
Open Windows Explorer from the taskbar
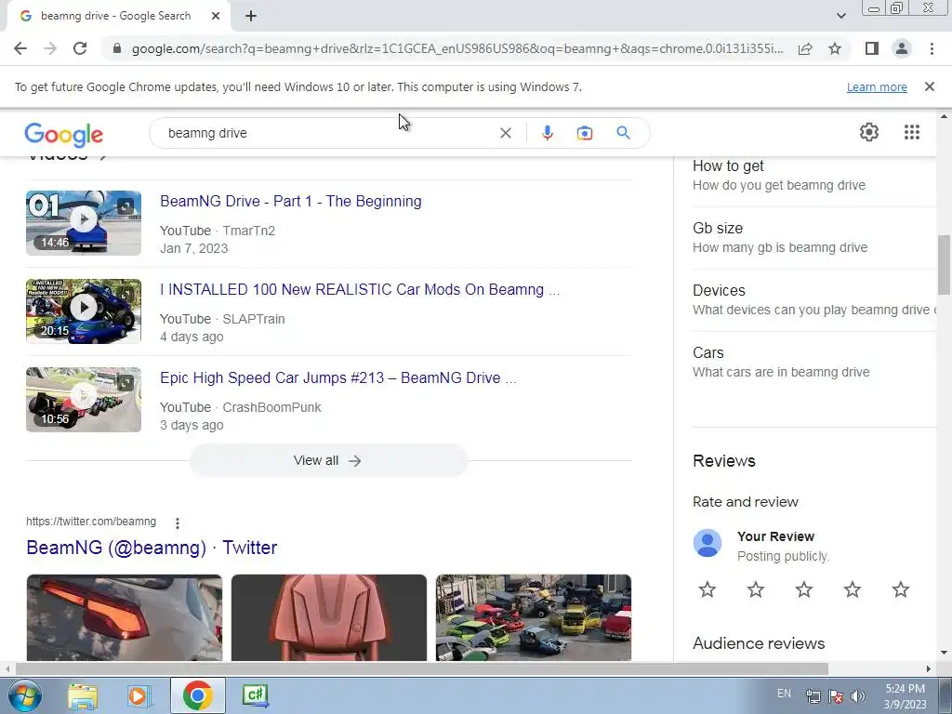click(x=83, y=696)
